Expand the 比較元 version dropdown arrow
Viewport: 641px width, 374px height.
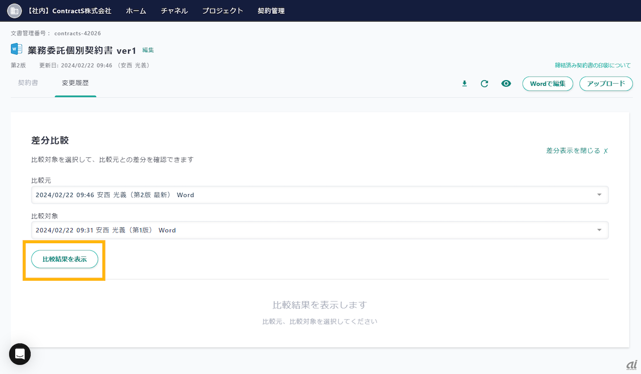(599, 195)
